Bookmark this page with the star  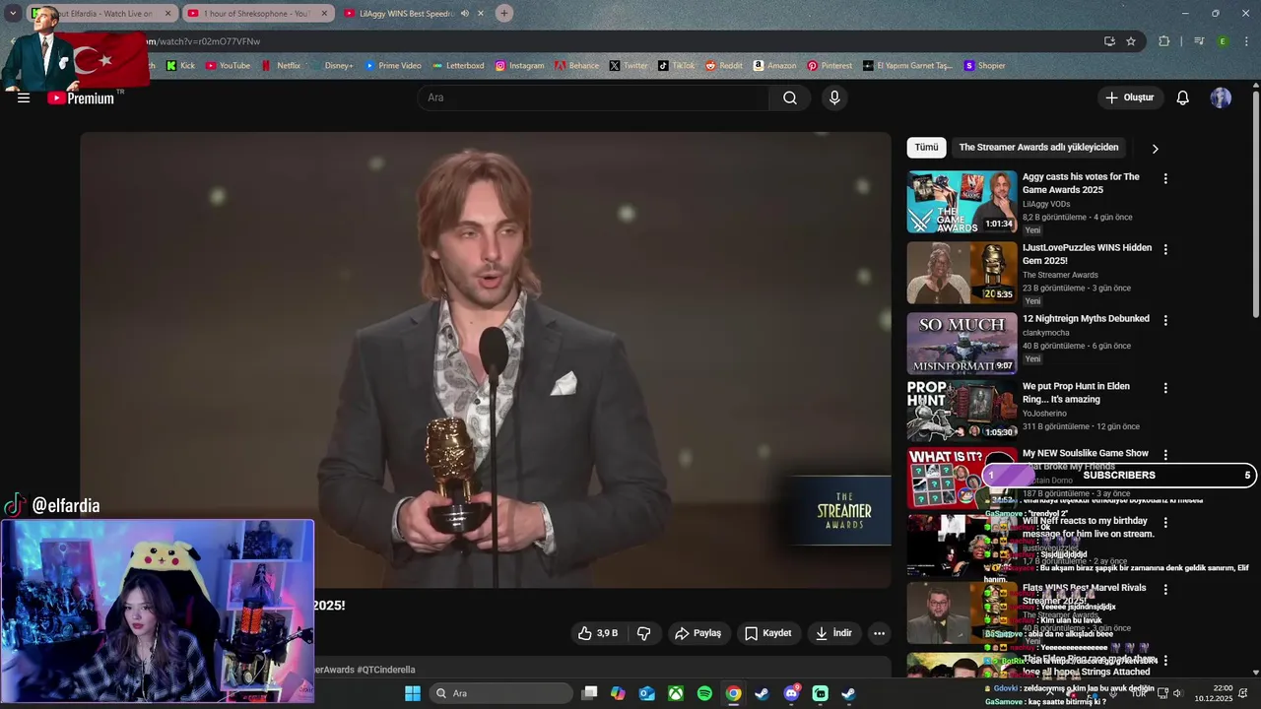point(1131,41)
